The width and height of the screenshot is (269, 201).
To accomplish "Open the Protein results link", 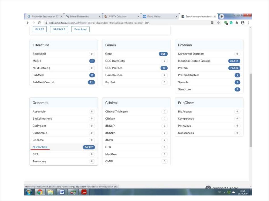I will pyautogui.click(x=183, y=68).
